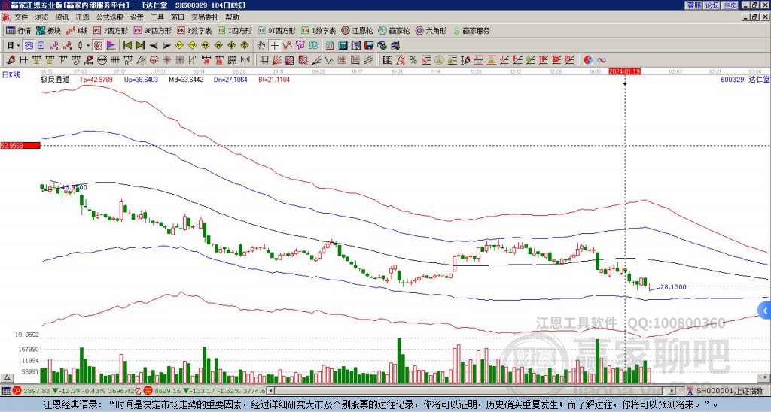Open the 帮助 menu
The image size is (771, 412).
(x=232, y=17)
